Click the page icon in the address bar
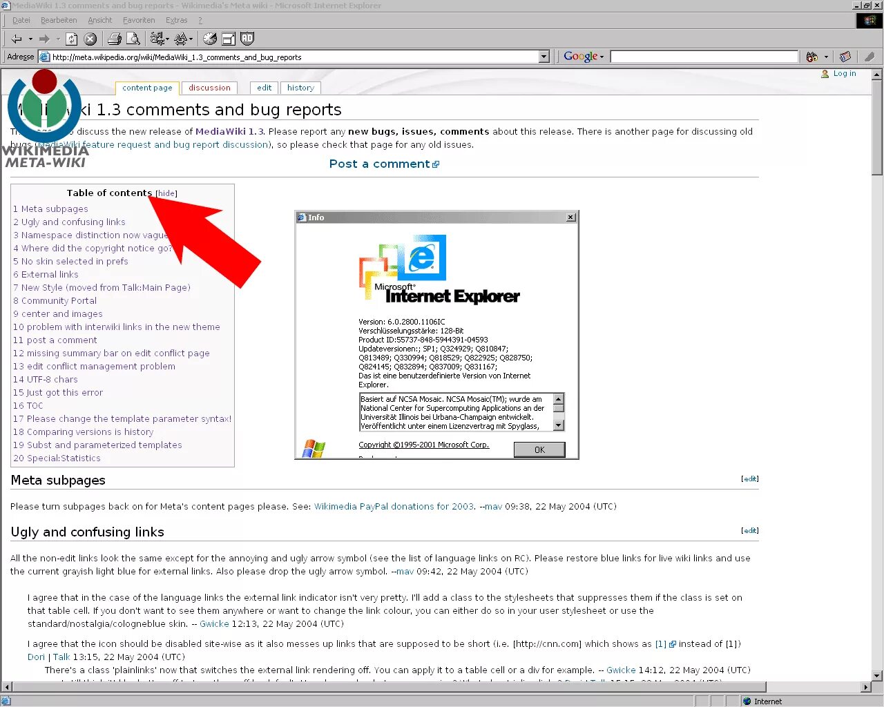This screenshot has width=884, height=707. point(45,57)
